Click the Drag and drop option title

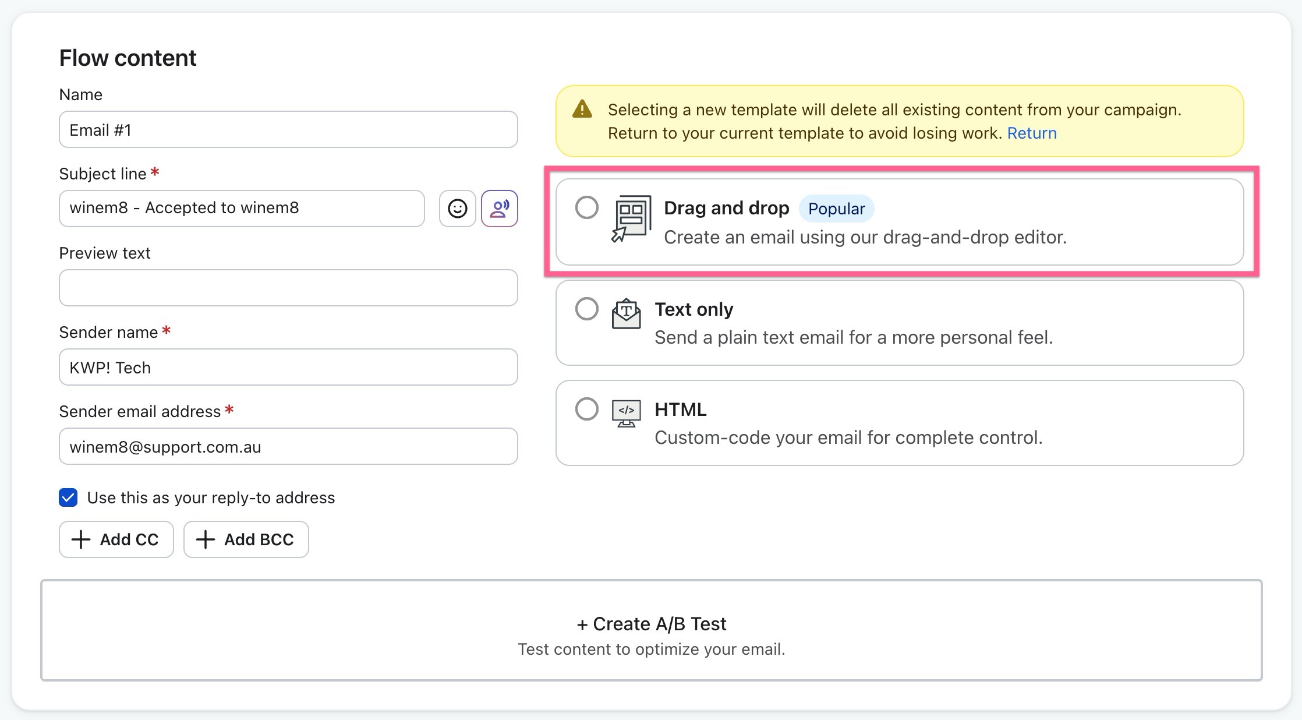point(726,208)
